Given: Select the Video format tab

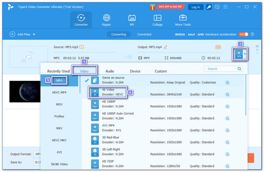Looking at the screenshot, I should [84, 71].
